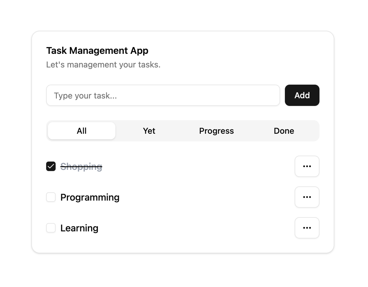
Task: Click the empty square box before Learning
Action: 51,228
